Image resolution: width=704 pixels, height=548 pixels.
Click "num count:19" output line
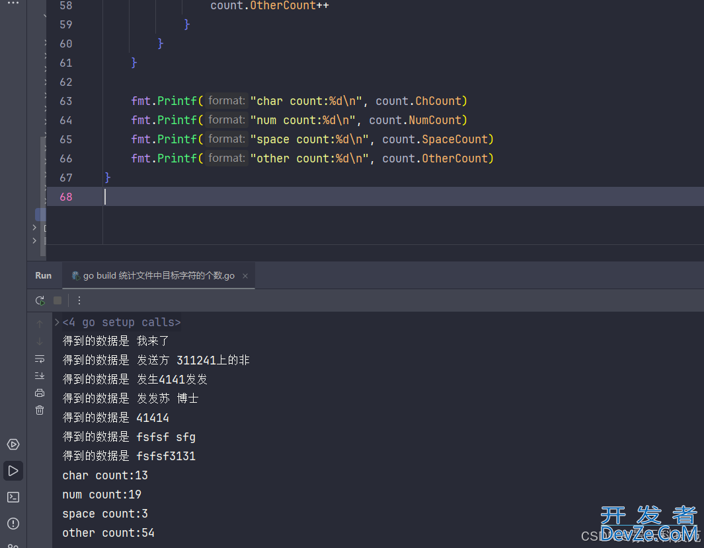pyautogui.click(x=102, y=495)
